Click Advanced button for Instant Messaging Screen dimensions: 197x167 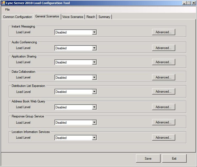164,32
